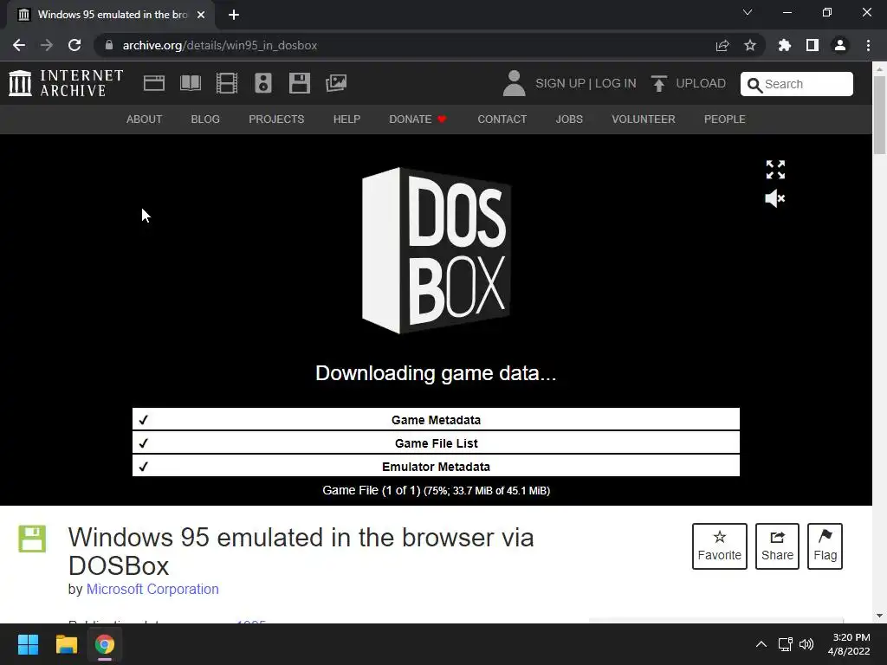This screenshot has width=887, height=665.
Task: Open the CONTACT menu item
Action: click(x=502, y=119)
